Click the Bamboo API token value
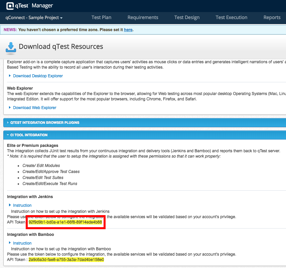286x268 pixels. pos(66,260)
